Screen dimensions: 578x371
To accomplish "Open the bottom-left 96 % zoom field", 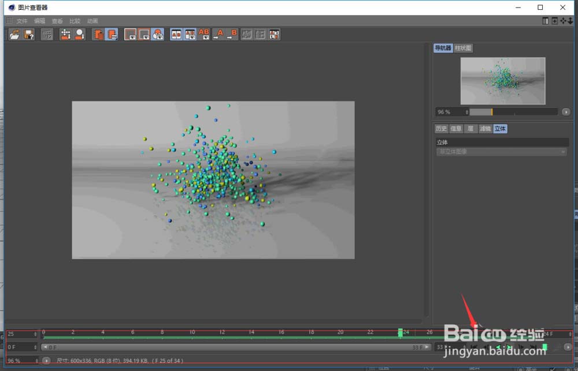I will tap(20, 361).
